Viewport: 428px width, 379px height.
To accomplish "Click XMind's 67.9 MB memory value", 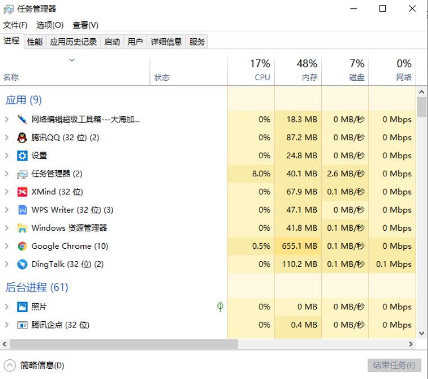I will pos(302,192).
